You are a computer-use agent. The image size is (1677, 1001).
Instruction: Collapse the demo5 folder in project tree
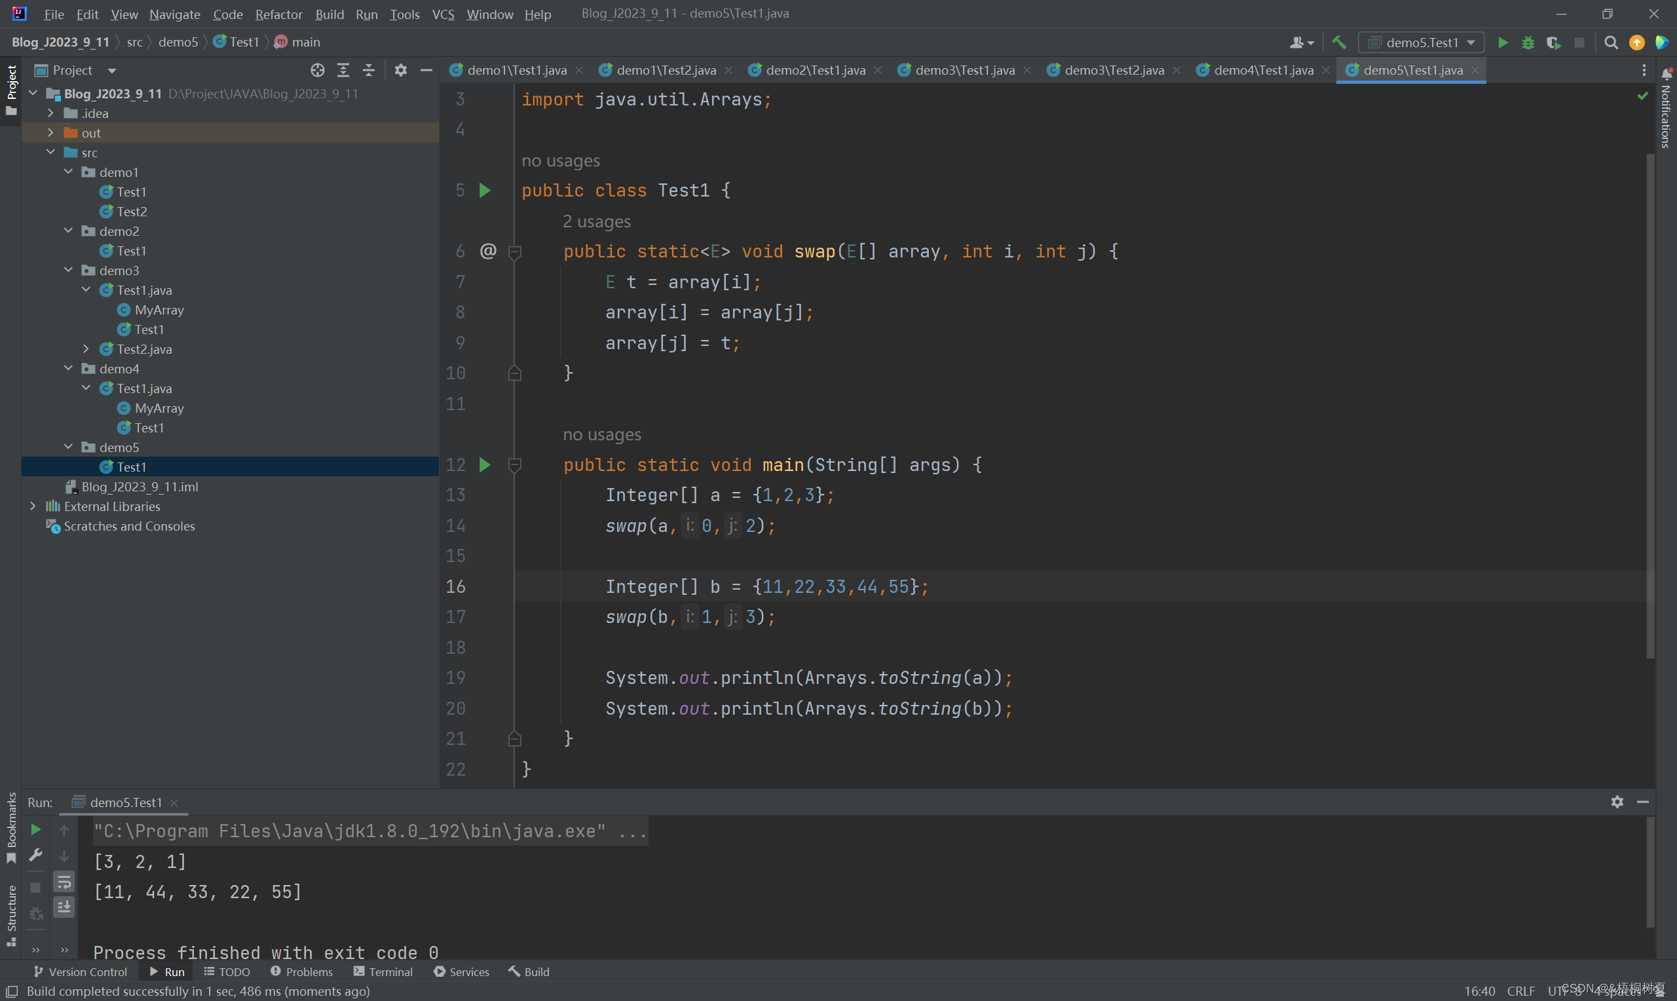pos(69,447)
